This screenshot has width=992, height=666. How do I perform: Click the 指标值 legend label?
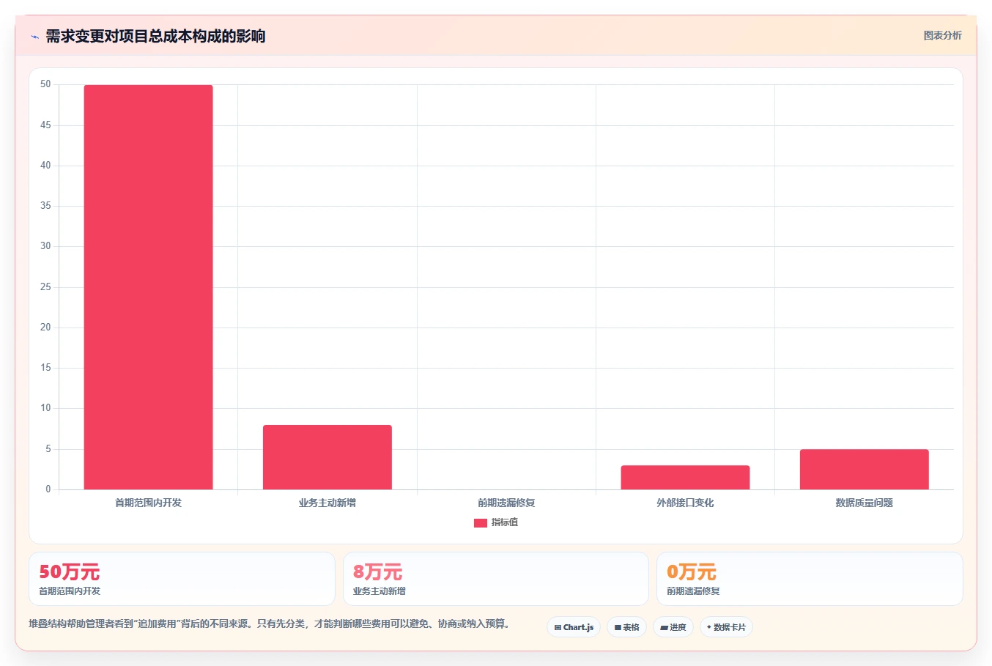(505, 522)
